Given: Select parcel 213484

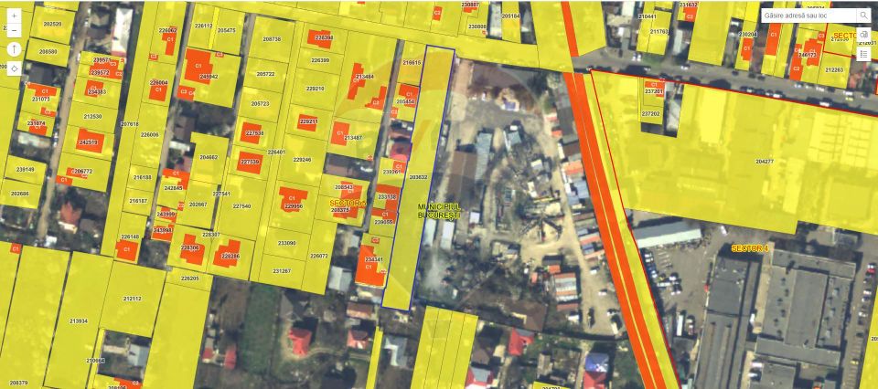Looking at the screenshot, I should (365, 76).
